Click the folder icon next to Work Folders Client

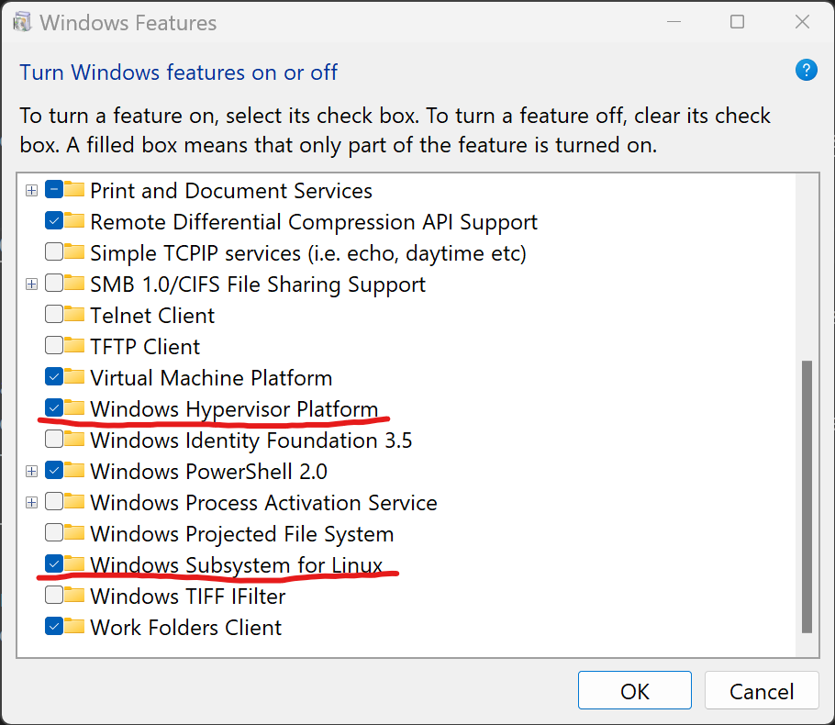pos(74,626)
